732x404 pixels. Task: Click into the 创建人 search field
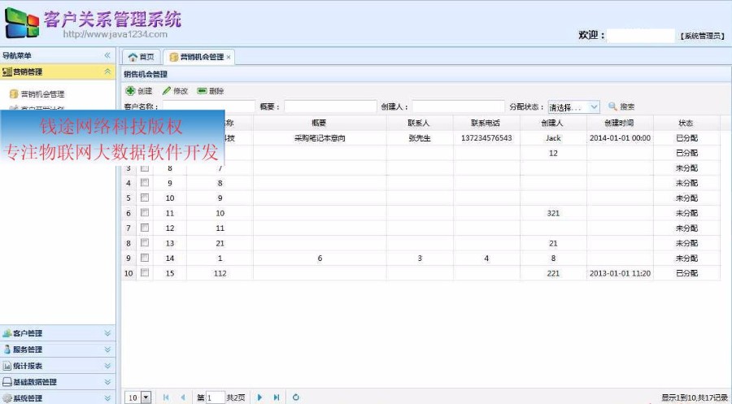pyautogui.click(x=458, y=106)
